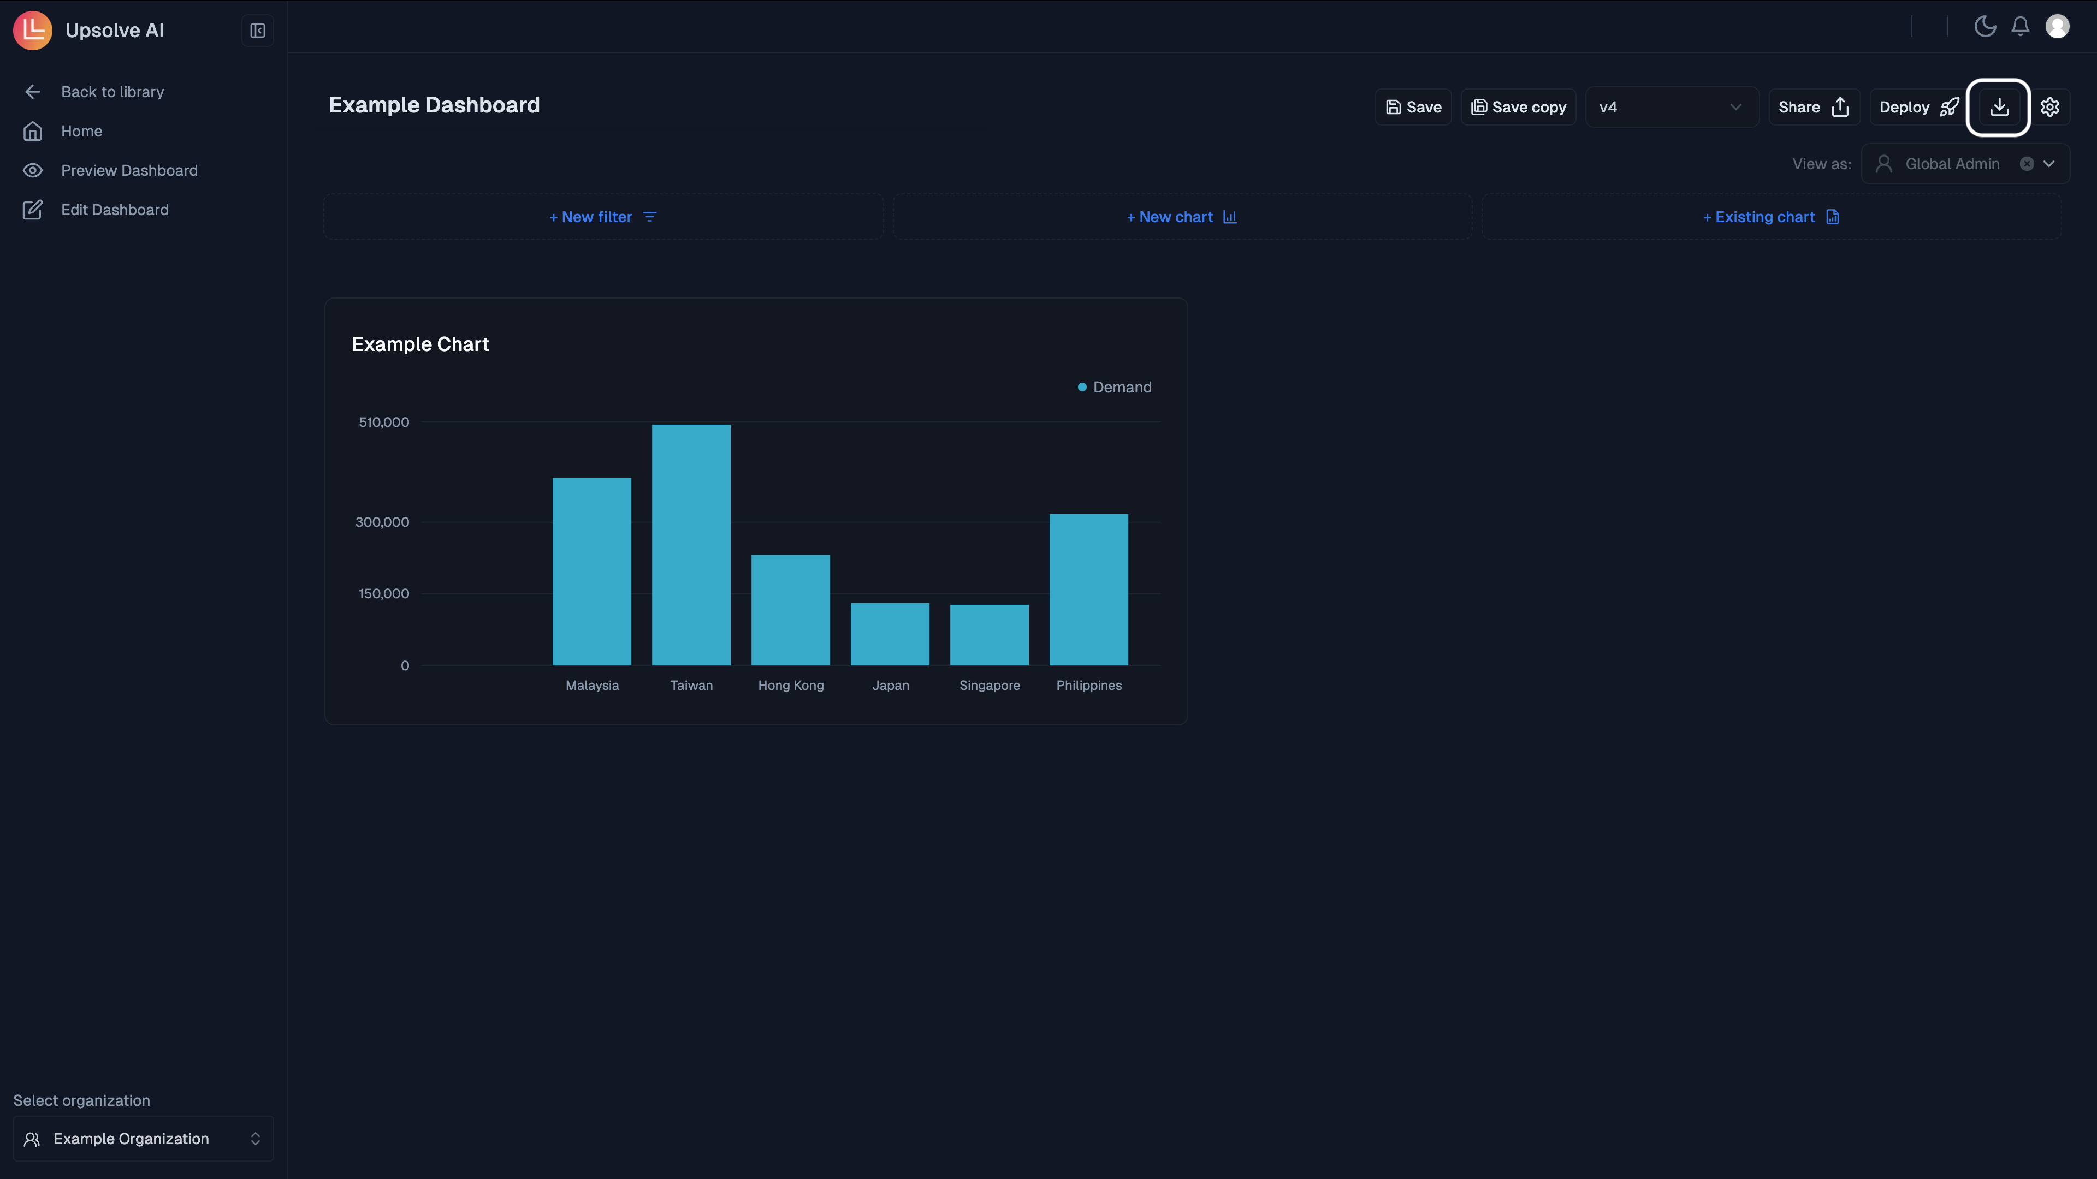Open the user profile avatar

2057,27
